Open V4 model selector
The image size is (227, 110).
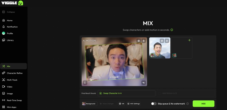(x=122, y=104)
